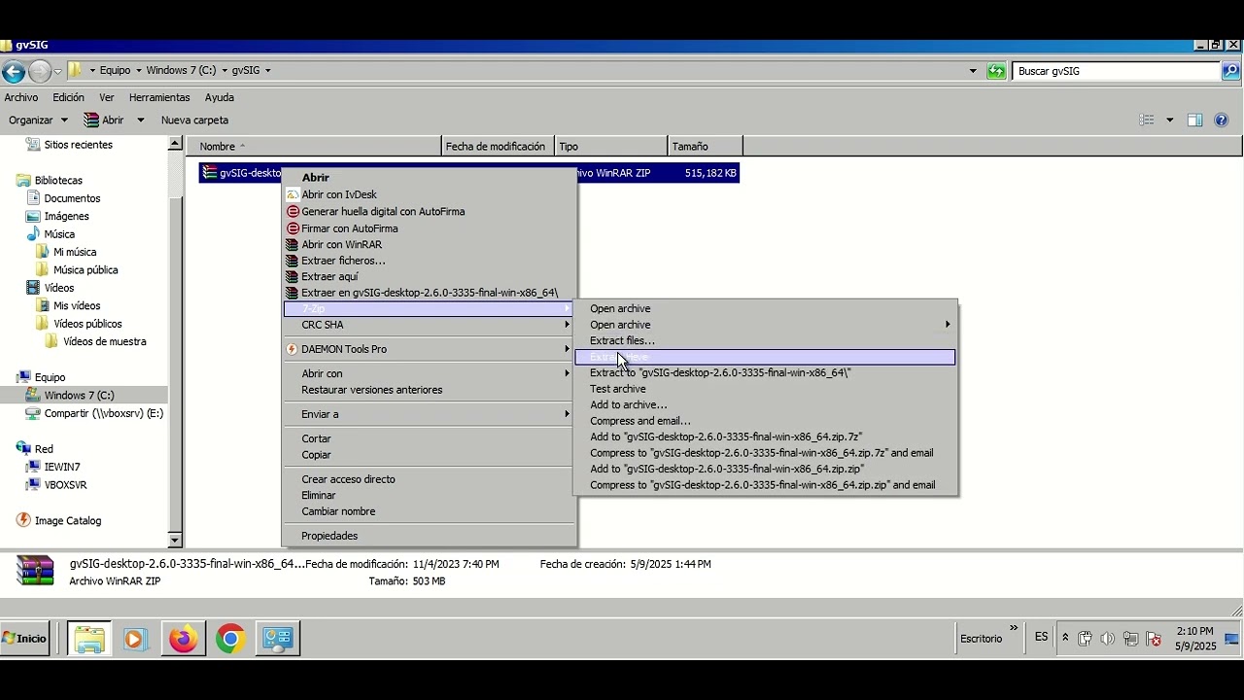The width and height of the screenshot is (1244, 700).
Task: Click the Back navigation arrow
Action: pos(14,71)
